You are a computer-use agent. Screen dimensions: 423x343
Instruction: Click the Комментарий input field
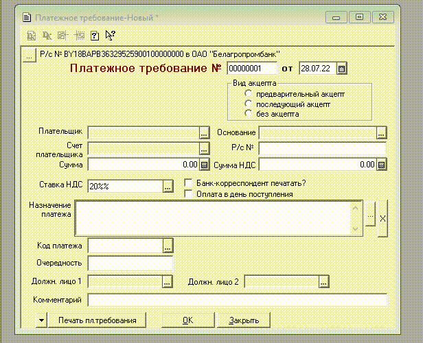click(237, 300)
